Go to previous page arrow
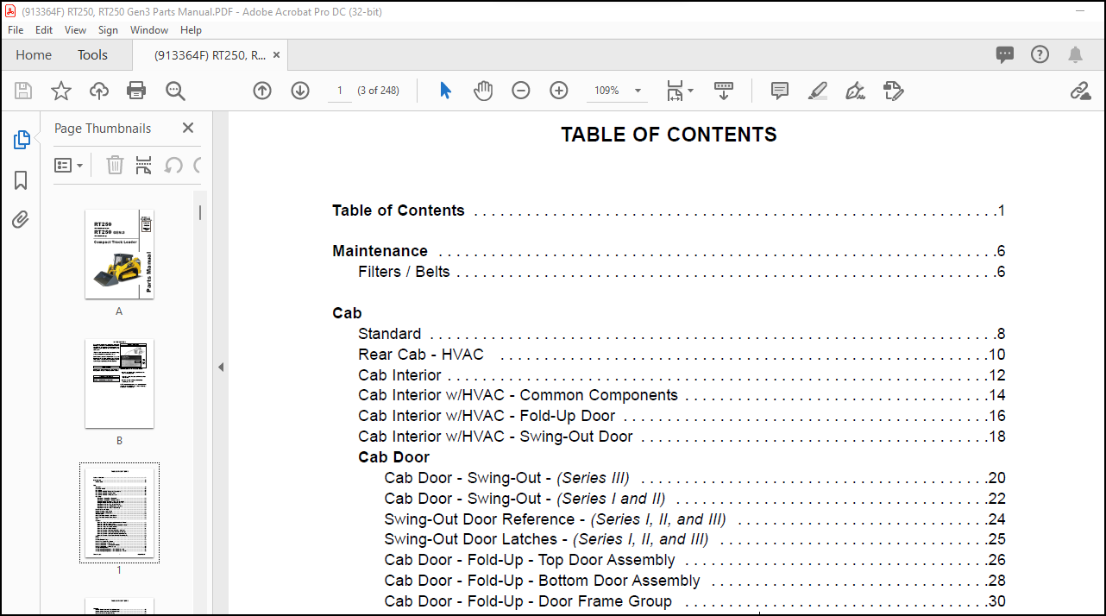The width and height of the screenshot is (1106, 616). [x=262, y=91]
